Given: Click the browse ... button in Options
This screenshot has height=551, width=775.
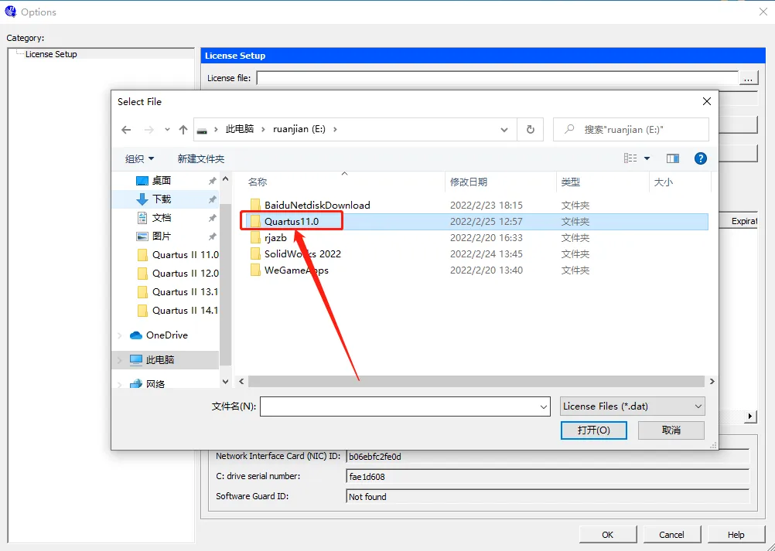Looking at the screenshot, I should point(748,78).
